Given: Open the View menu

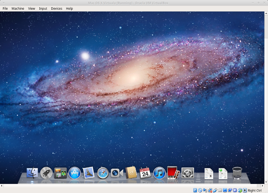Looking at the screenshot, I should point(32,8).
